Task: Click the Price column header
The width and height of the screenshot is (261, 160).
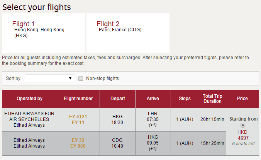Action: [x=242, y=99]
